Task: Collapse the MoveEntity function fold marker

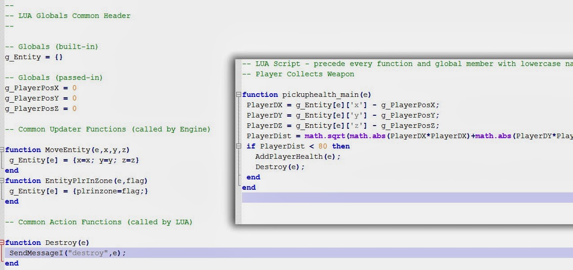Action: (x=2, y=150)
